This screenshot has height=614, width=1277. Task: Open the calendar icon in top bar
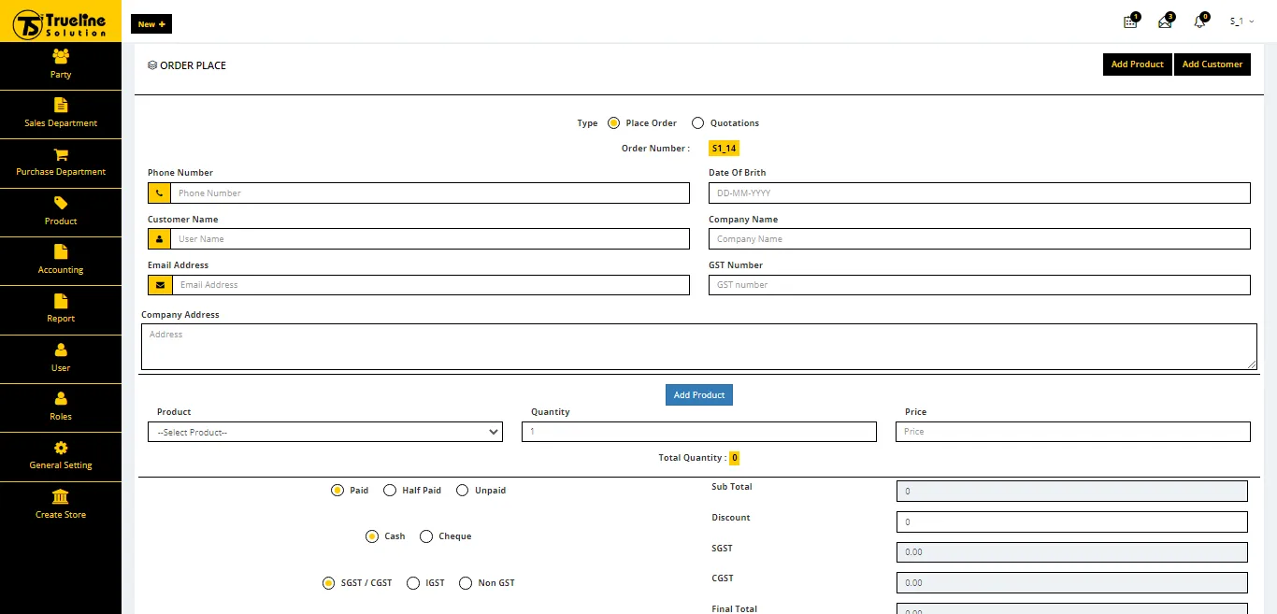click(x=1130, y=21)
